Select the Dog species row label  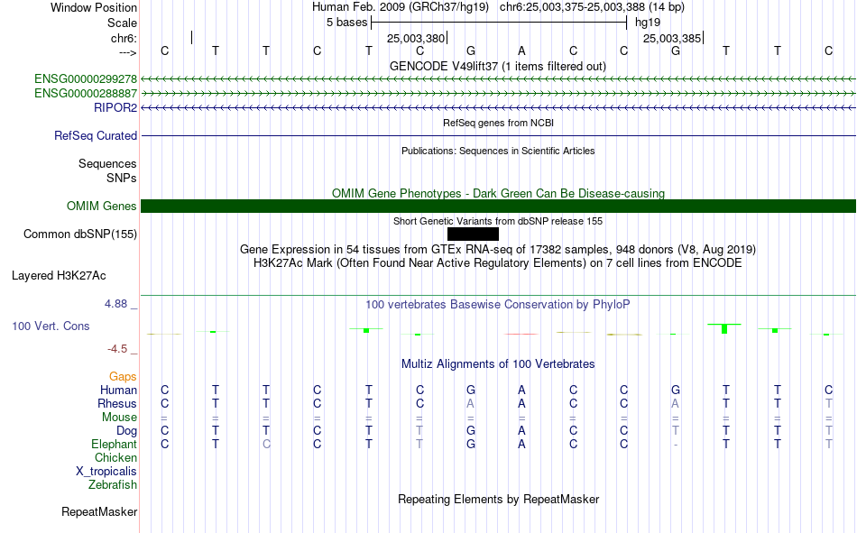click(127, 431)
